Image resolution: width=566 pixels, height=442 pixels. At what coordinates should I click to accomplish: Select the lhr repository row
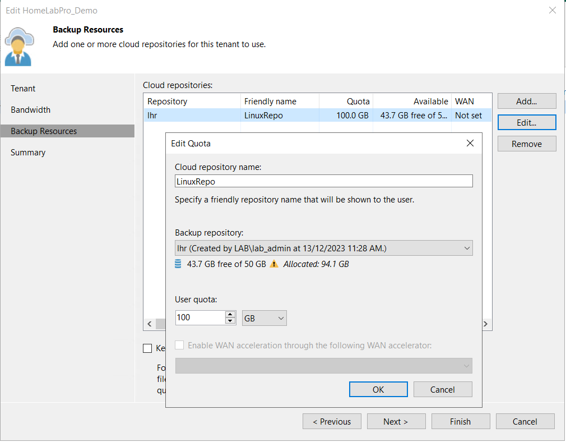coord(191,116)
